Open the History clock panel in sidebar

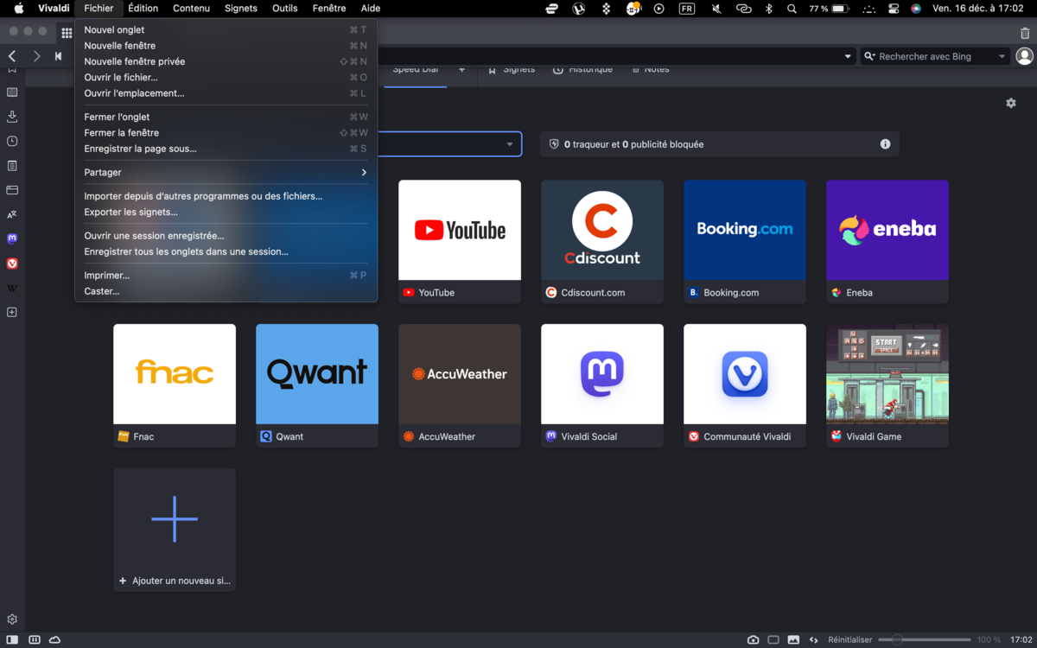coord(12,141)
